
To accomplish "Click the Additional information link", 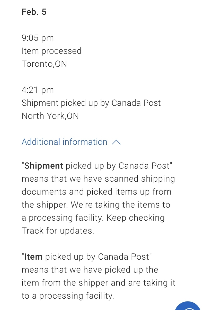I will [64, 142].
